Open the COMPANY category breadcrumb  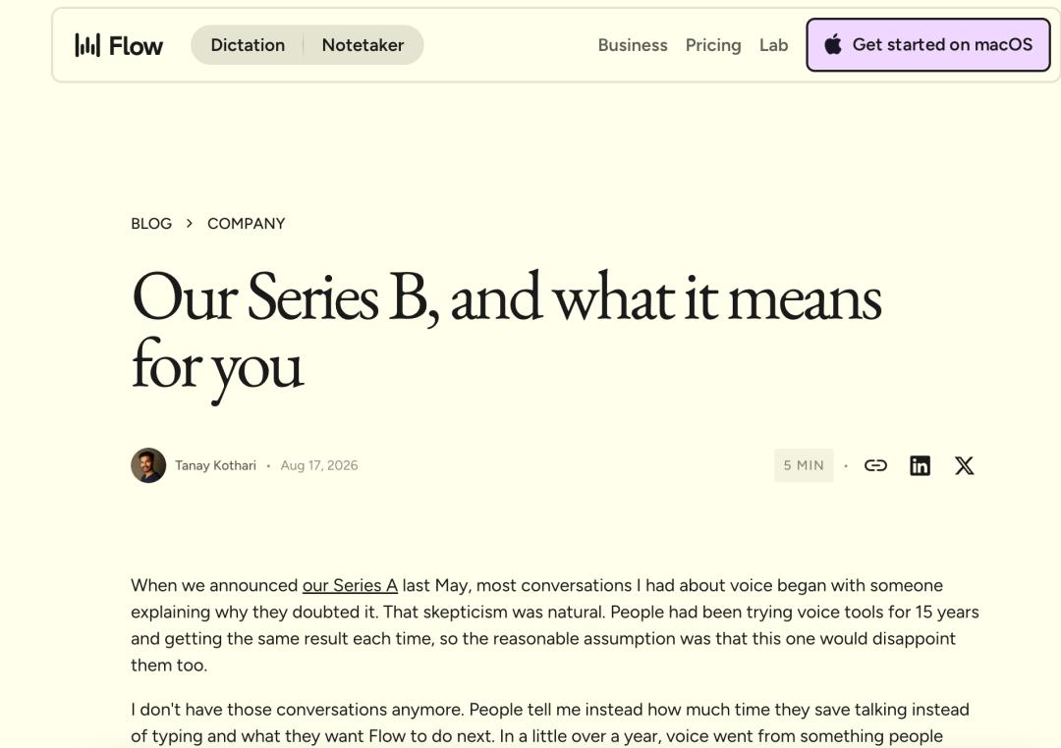[x=247, y=223]
